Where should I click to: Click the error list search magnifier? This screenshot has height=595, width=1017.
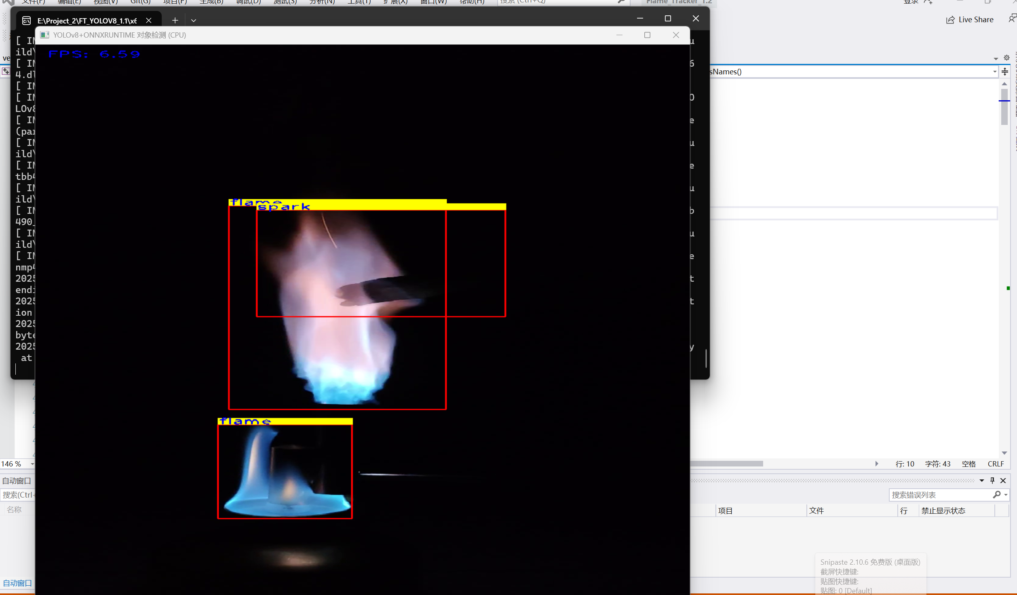coord(997,494)
